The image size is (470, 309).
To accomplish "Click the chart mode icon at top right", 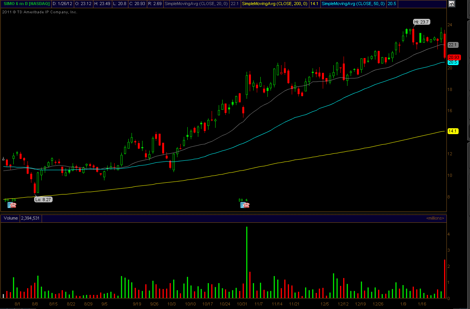I will (452, 4).
